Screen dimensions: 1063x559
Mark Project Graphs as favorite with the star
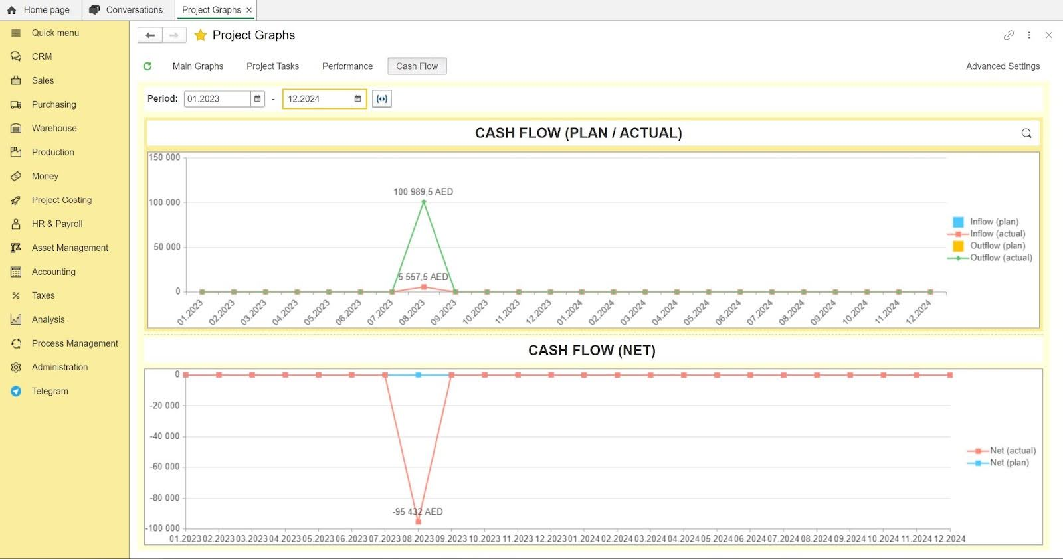[x=201, y=35]
